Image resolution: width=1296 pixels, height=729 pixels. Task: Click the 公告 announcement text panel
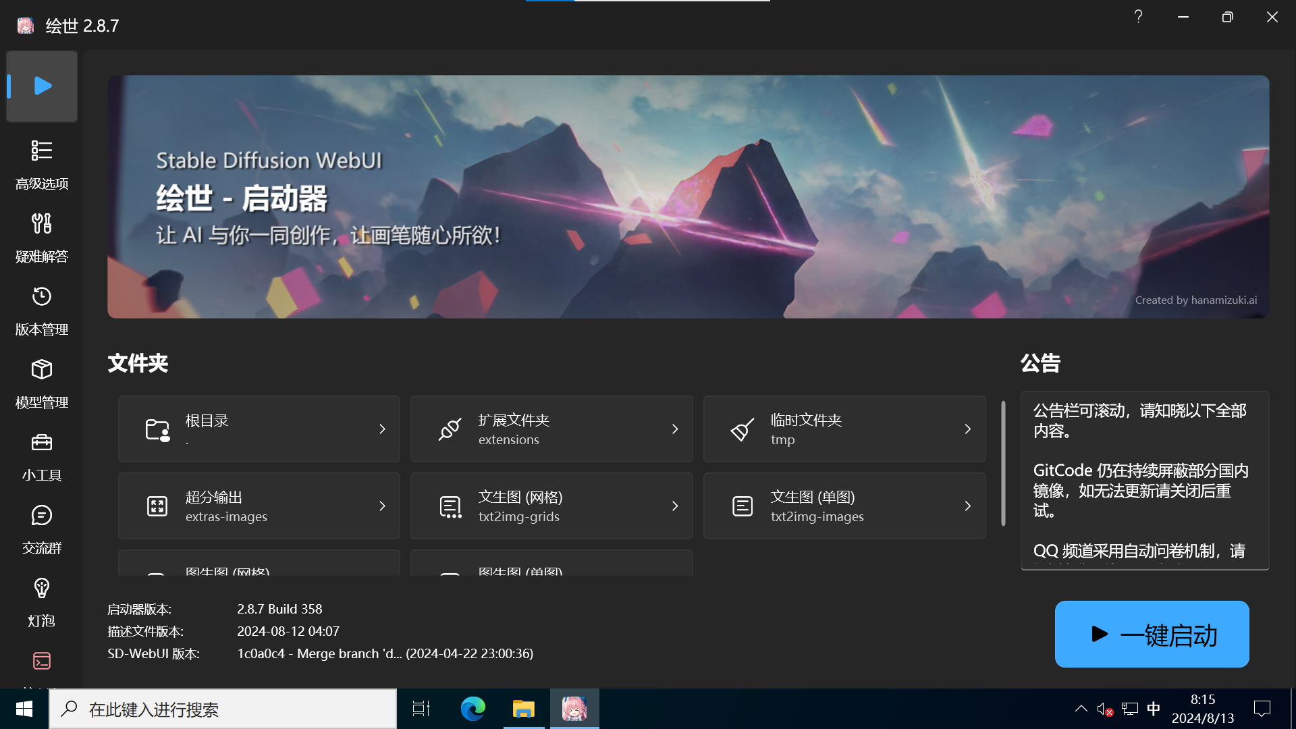1145,481
